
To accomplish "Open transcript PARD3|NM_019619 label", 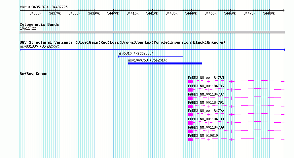I will [x=203, y=136].
